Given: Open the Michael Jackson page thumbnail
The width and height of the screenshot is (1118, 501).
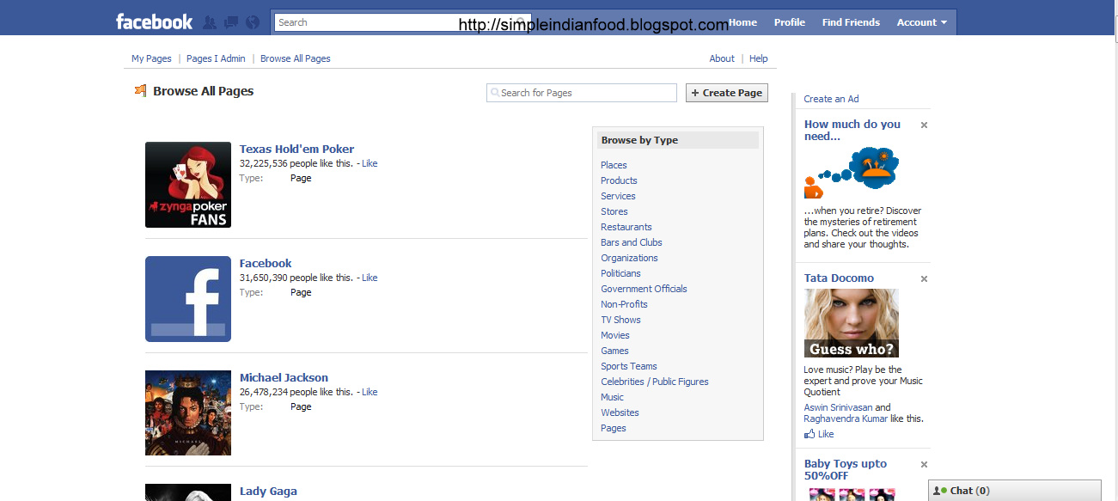Looking at the screenshot, I should [188, 412].
